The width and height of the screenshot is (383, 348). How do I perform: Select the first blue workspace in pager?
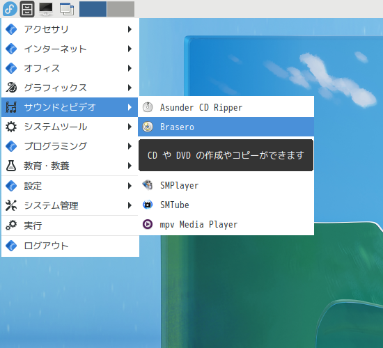point(93,9)
